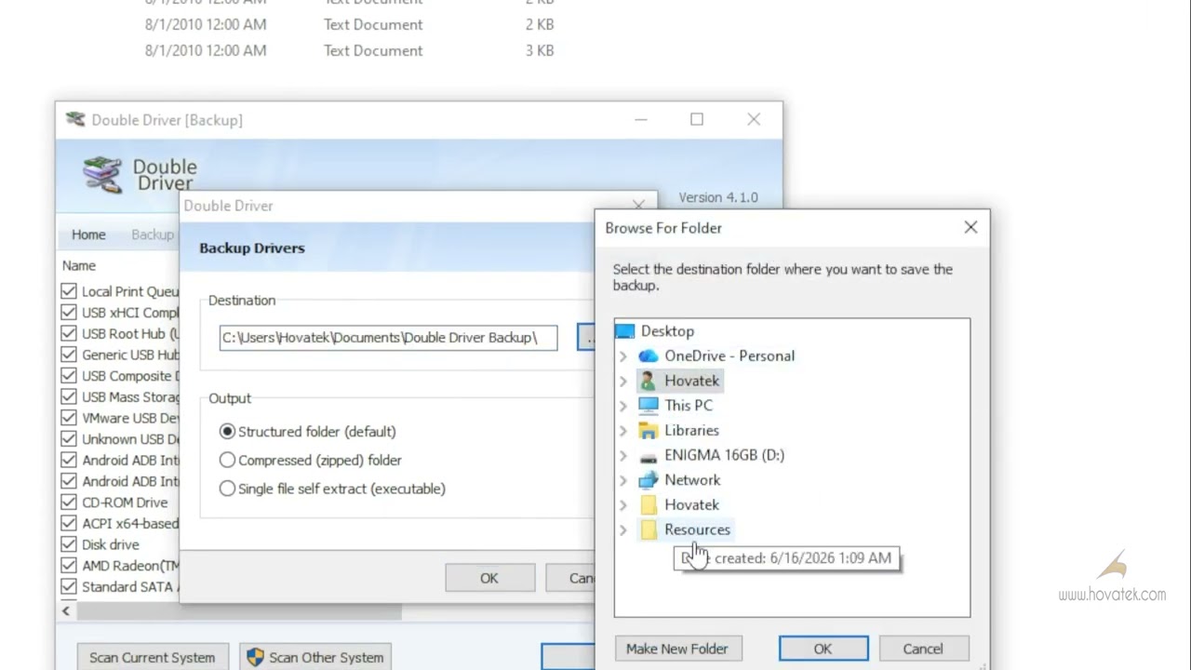Click Make New Folder button
Viewport: 1191px width, 670px height.
677,649
